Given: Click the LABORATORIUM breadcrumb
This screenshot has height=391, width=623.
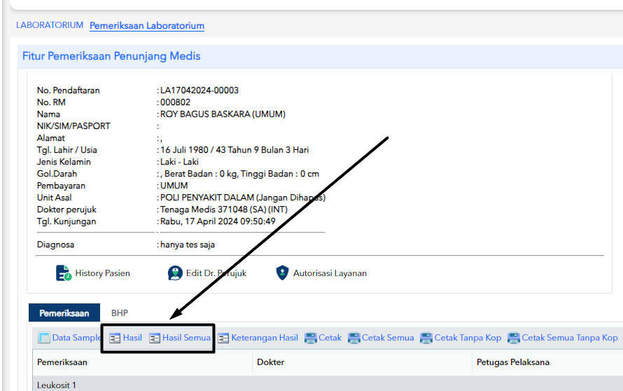Looking at the screenshot, I should point(50,25).
